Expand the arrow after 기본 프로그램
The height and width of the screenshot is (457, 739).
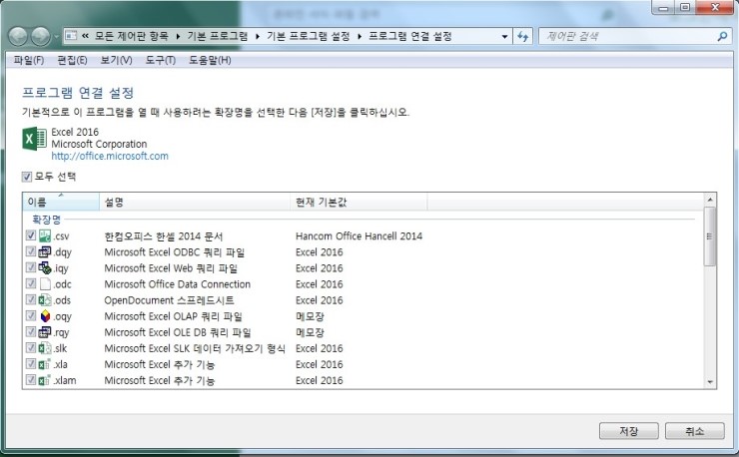258,36
